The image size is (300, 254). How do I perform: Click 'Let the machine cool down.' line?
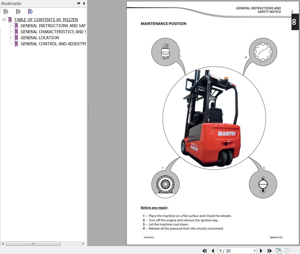coord(166,224)
